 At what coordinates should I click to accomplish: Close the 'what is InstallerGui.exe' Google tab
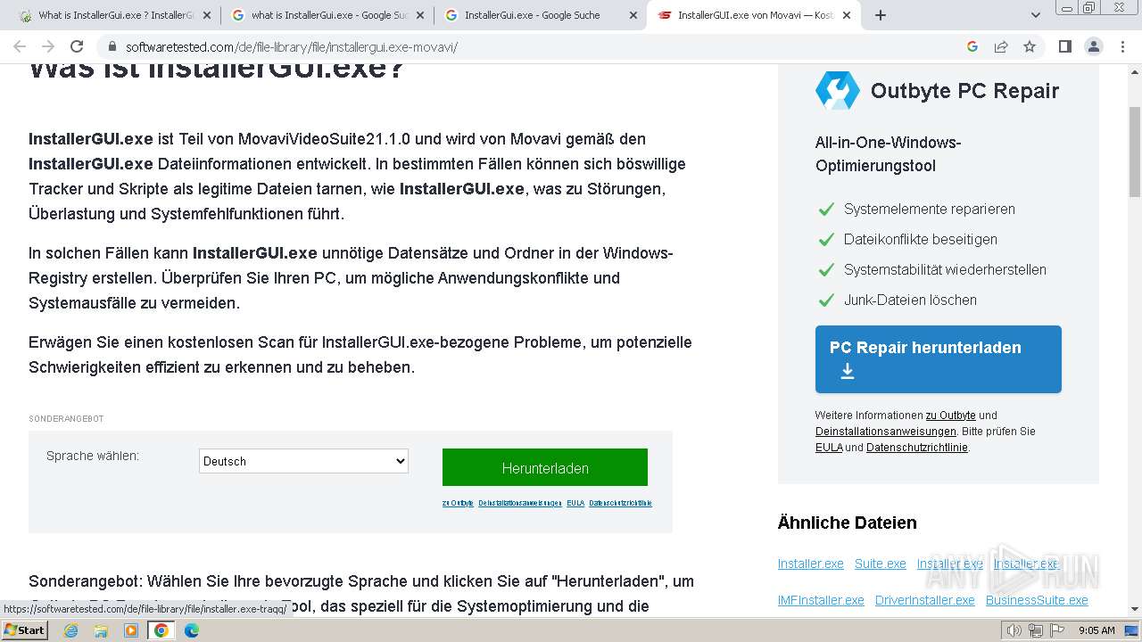[420, 15]
